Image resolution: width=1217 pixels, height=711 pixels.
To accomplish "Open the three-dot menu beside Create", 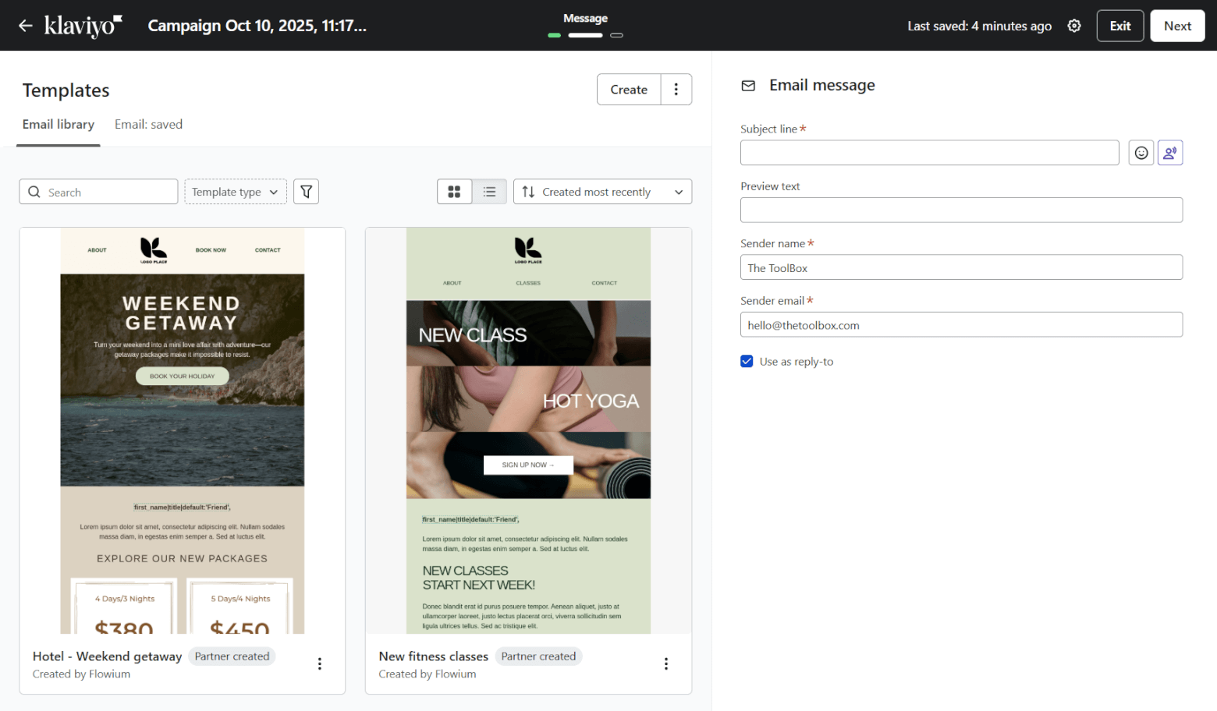I will click(676, 90).
